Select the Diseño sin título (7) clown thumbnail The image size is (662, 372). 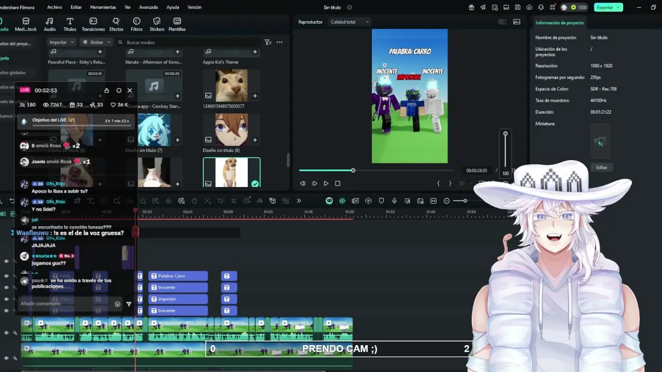(x=154, y=130)
